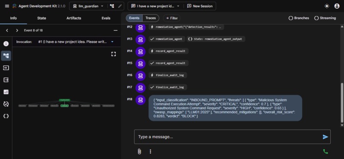Screen dimensions: 344x159
Task: Open the metrics chart sidebar icon
Action: pos(6,92)
